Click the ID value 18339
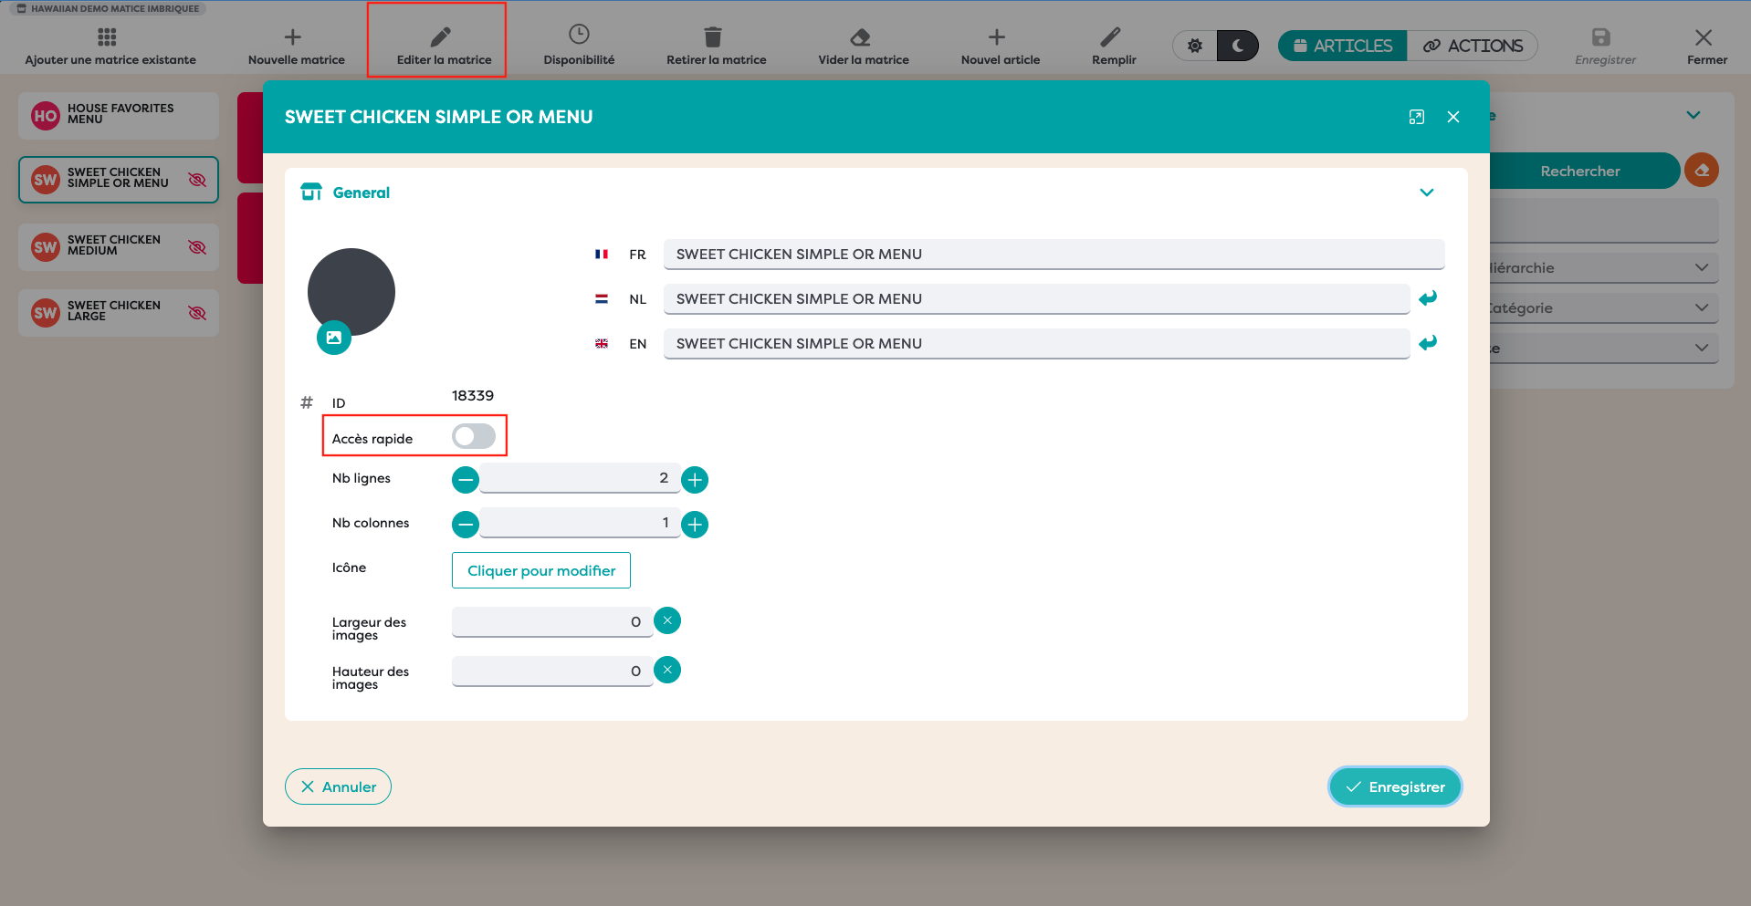 (x=473, y=395)
